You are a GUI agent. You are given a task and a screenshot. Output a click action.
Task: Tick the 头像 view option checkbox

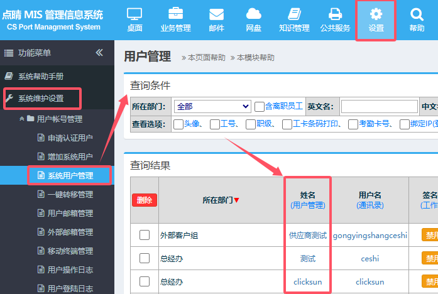178,124
